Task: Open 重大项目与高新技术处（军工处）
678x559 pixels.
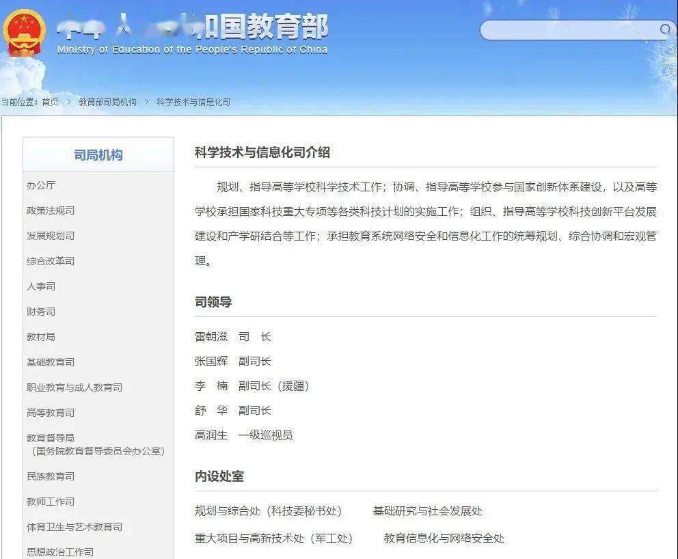Action: [273, 538]
